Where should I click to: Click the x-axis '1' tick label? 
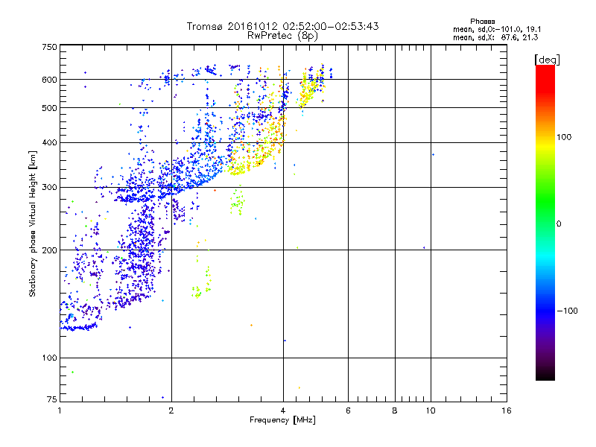[60, 410]
